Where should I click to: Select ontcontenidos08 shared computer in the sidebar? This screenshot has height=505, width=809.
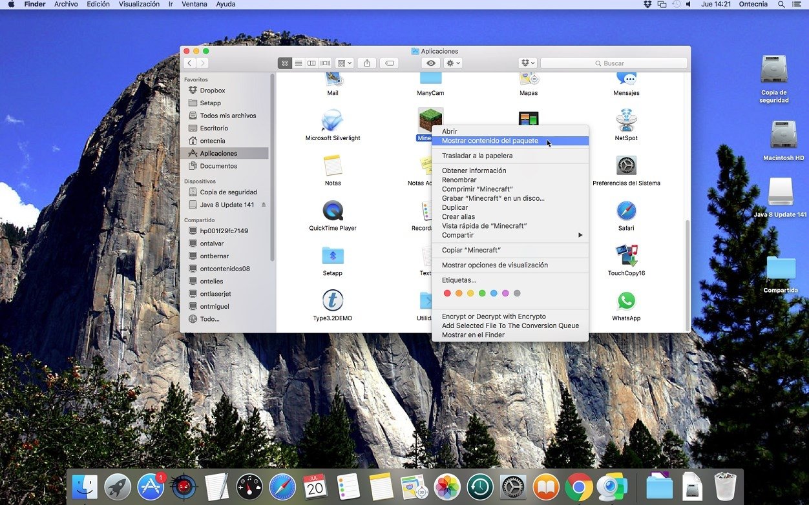click(x=226, y=269)
